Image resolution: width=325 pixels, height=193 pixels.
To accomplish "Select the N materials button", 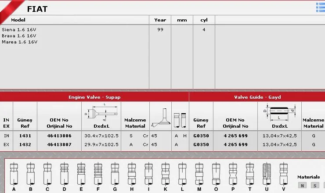I will coord(302,186).
